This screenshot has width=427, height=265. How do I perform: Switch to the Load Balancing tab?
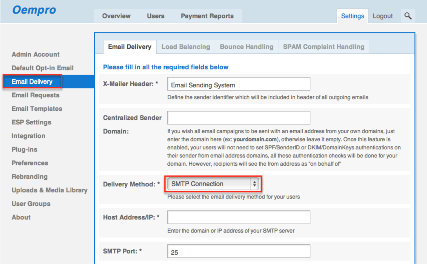coord(185,47)
